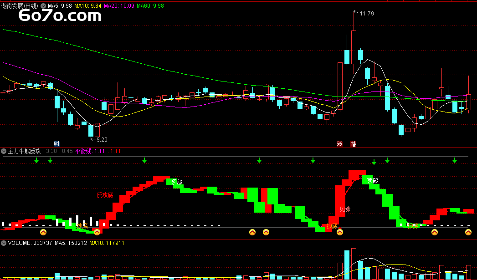The width and height of the screenshot is (477, 280).
Task: Click the rightmost green down arrow signal
Action: pos(455,160)
